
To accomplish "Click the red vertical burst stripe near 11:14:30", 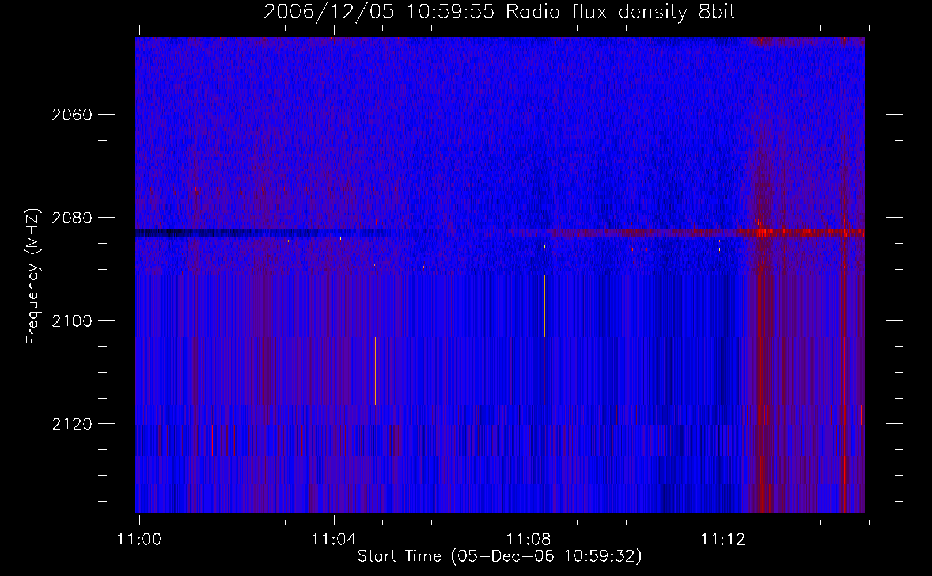I will (845, 275).
